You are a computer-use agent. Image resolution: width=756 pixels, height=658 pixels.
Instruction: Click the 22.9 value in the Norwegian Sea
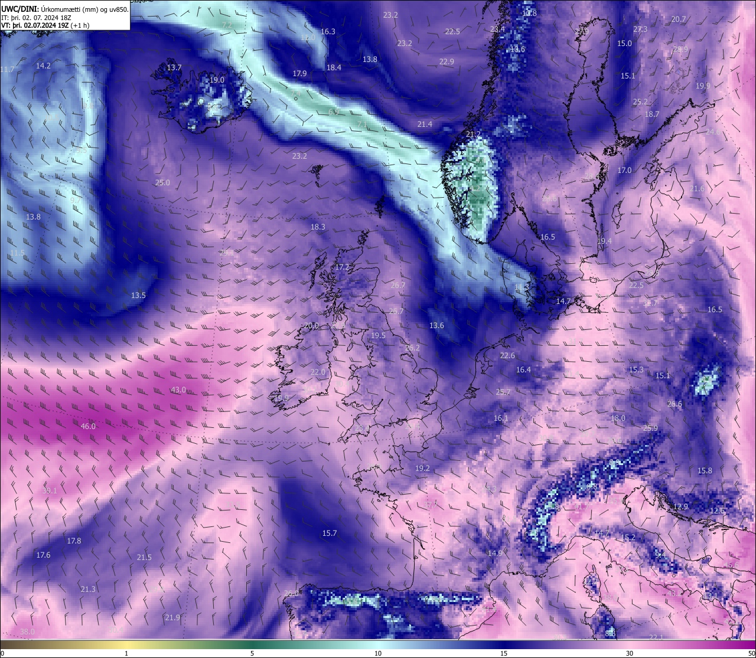click(447, 62)
